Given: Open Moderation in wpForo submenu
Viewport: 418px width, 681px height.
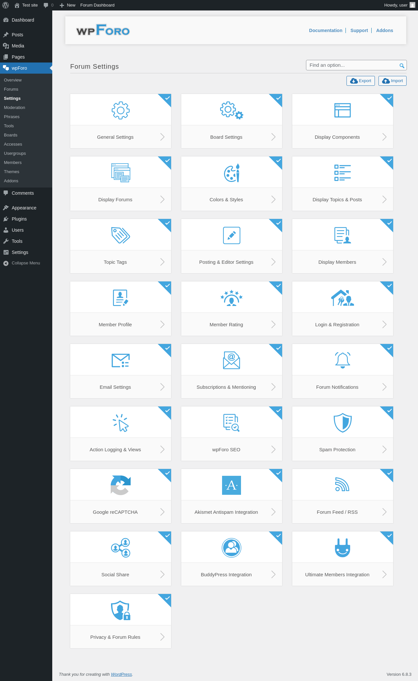Looking at the screenshot, I should tap(14, 107).
